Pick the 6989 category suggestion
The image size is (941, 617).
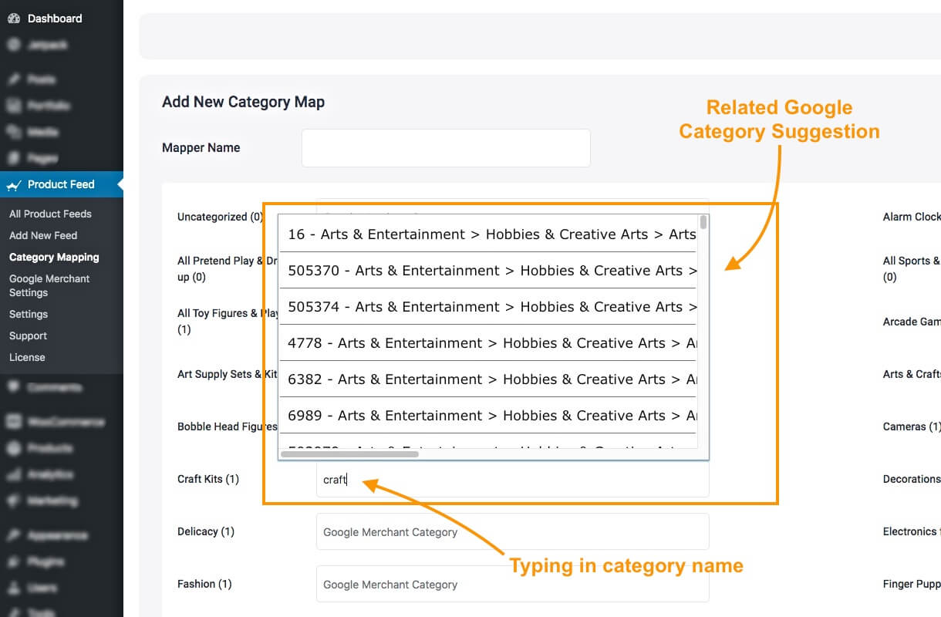487,415
